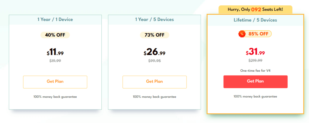Click the 73% OFF badge
309x123 pixels.
(154, 35)
